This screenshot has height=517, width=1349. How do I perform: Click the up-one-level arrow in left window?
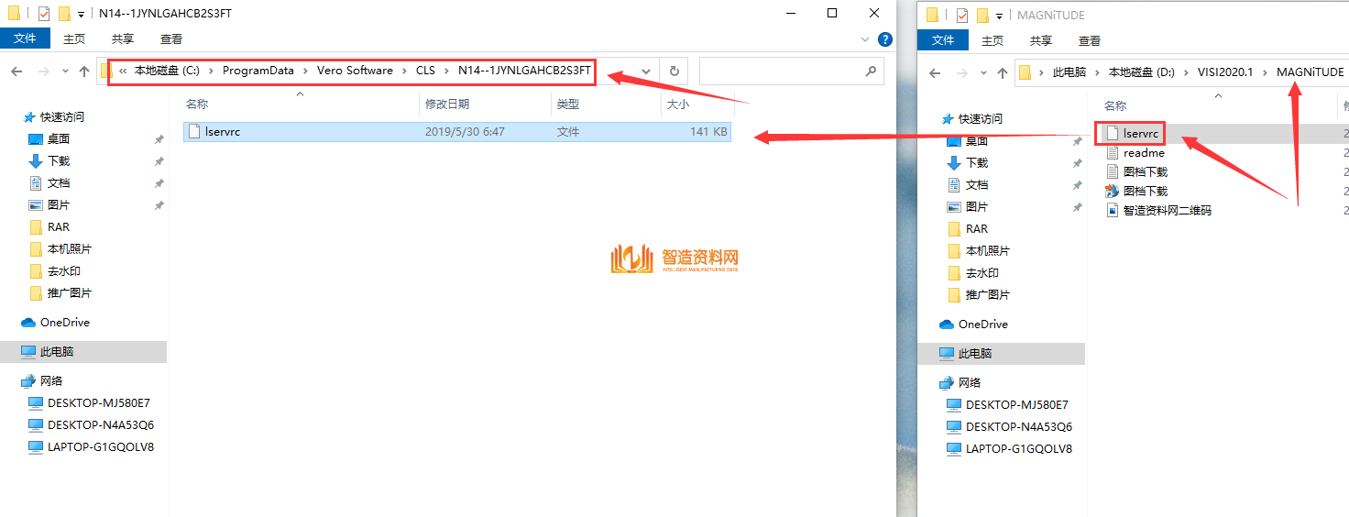(84, 71)
